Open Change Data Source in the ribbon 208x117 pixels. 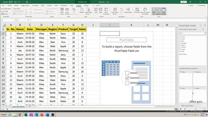click(x=88, y=11)
